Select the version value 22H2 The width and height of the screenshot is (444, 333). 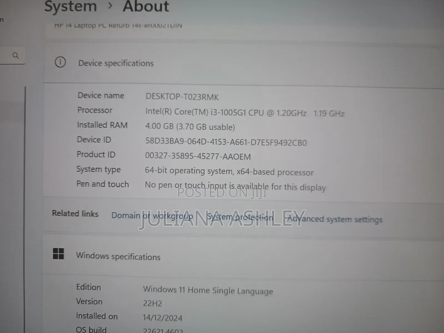click(x=152, y=303)
